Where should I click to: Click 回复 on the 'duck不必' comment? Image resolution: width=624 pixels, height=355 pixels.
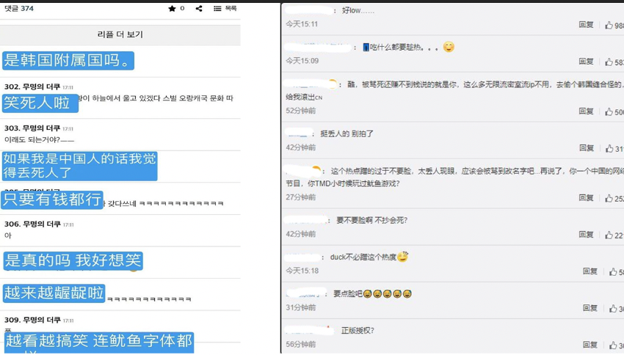tap(589, 272)
